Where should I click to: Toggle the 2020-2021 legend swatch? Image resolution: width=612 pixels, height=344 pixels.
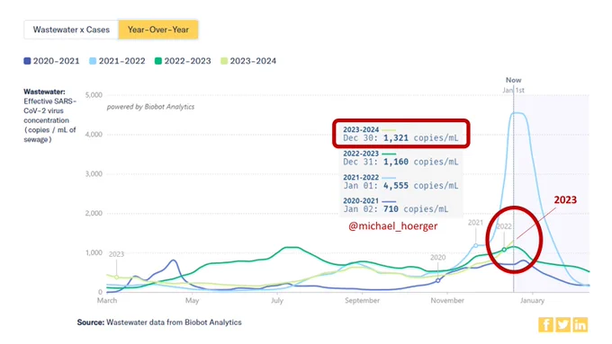[27, 61]
